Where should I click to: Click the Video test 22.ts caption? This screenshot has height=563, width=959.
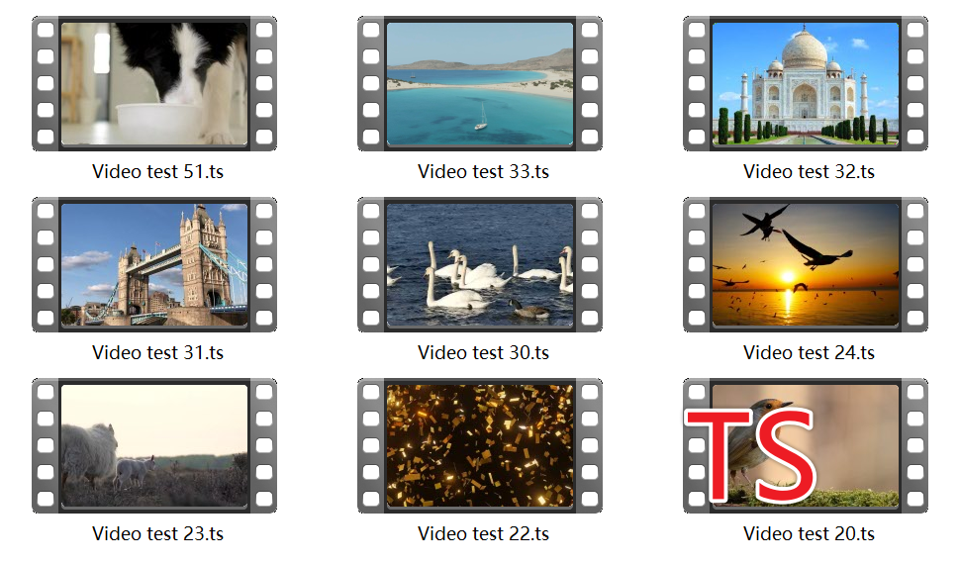pos(483,533)
